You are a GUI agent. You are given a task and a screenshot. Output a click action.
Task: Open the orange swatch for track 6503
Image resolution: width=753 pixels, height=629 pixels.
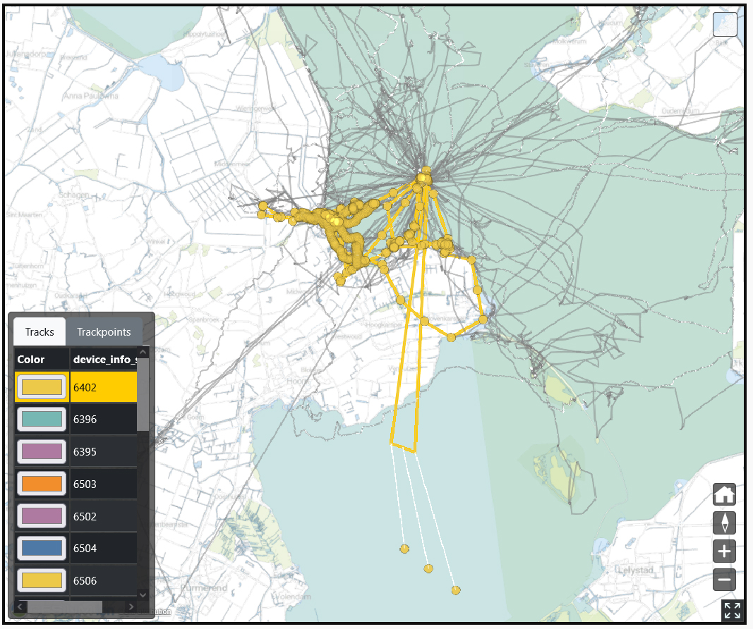42,484
